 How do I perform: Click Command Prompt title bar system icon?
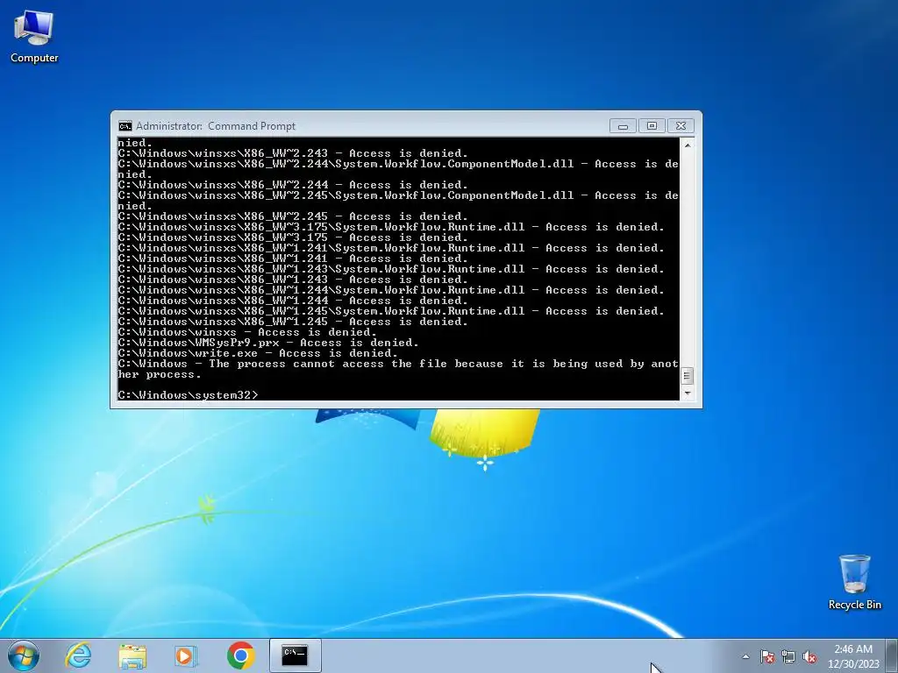[x=125, y=126]
